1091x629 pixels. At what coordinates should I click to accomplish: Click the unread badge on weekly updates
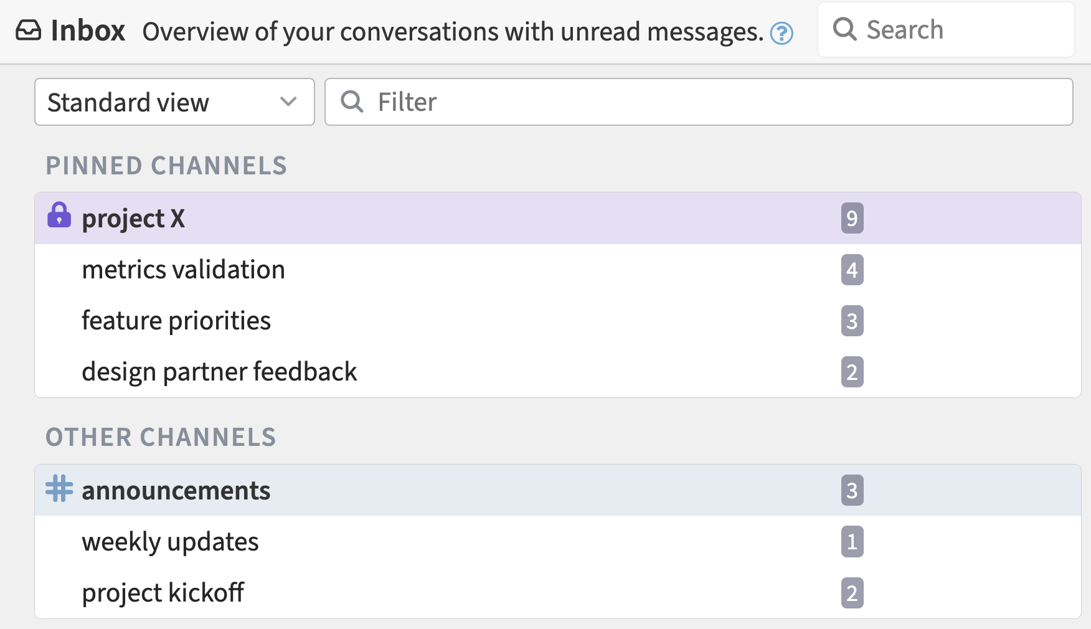[x=852, y=541]
